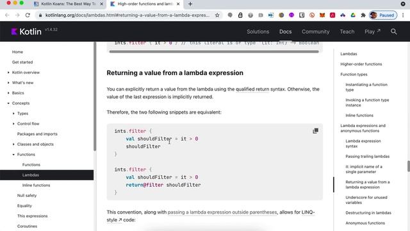Open the site search magnifier icon
The image size is (410, 231).
[x=393, y=31]
